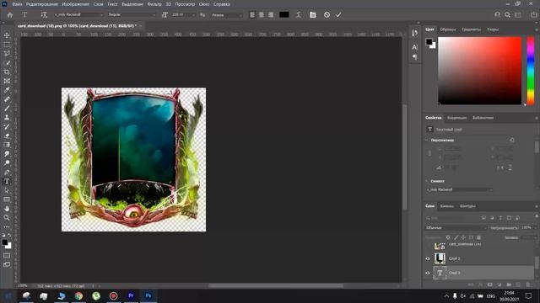This screenshot has width=540, height=303.
Task: Switch to the Библиотеки tab
Action: pyautogui.click(x=483, y=118)
